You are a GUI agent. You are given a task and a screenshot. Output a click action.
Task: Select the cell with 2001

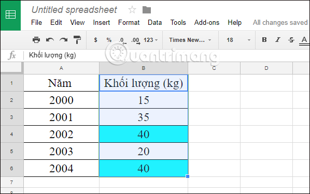pos(61,117)
